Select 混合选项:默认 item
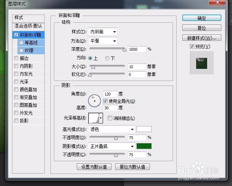Image resolution: width=232 pixels, height=186 pixels. click(x=28, y=26)
